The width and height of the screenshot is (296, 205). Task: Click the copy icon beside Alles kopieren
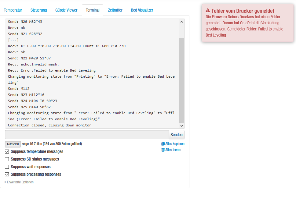click(163, 144)
